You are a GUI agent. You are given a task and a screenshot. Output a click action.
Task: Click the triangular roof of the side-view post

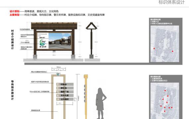[92, 26]
